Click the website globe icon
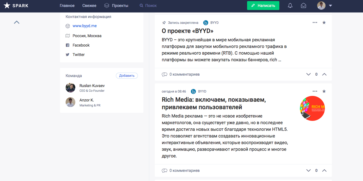The height and width of the screenshot is (181, 363). point(68,26)
